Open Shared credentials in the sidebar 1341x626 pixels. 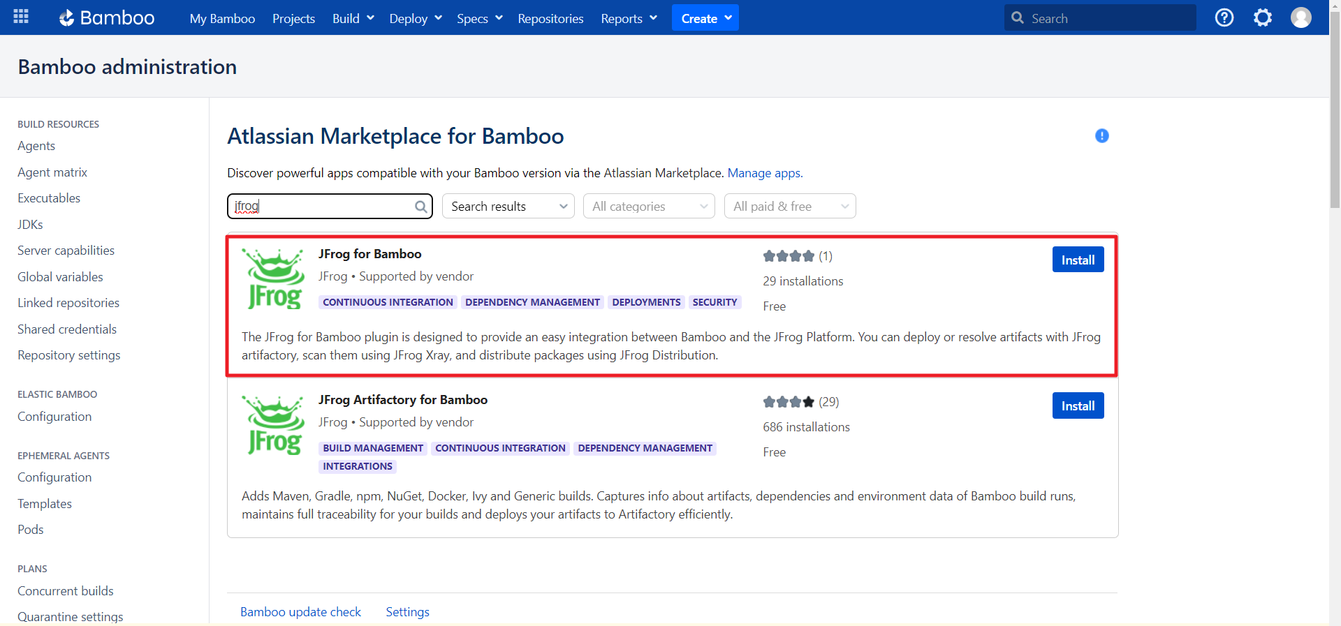click(x=67, y=329)
